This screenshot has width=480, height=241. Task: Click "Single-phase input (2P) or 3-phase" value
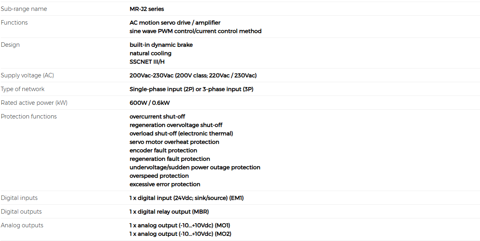191,89
